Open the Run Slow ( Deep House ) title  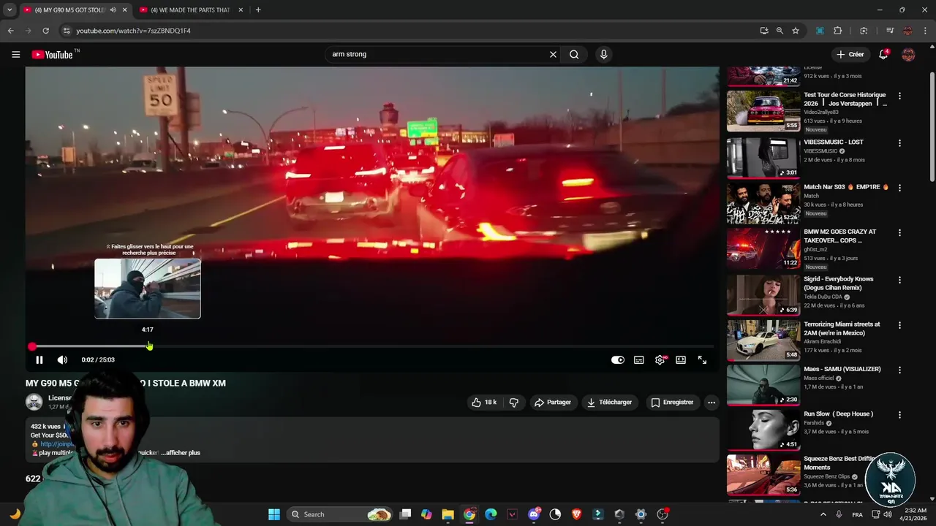pos(838,413)
